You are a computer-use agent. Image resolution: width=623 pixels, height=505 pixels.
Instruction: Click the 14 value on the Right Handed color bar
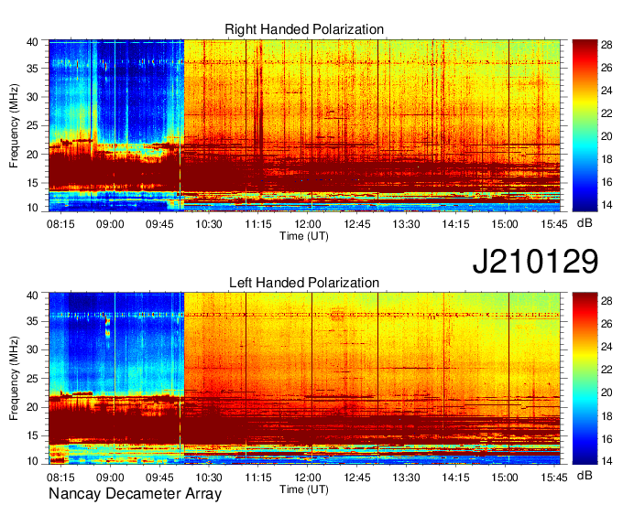click(607, 205)
